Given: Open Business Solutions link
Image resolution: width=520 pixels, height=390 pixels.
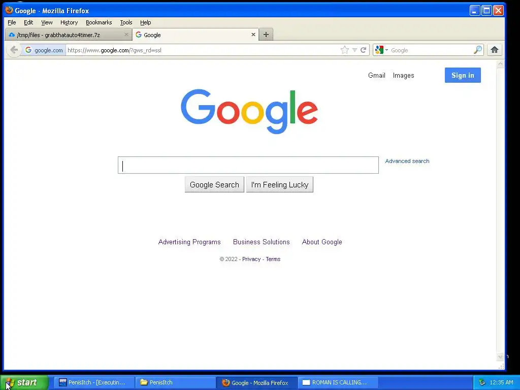Looking at the screenshot, I should (x=262, y=242).
